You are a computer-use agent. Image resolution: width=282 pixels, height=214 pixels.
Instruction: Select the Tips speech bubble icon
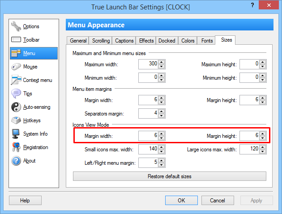16,94
